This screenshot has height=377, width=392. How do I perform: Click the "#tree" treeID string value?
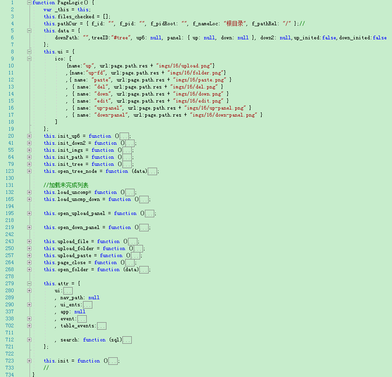point(121,37)
